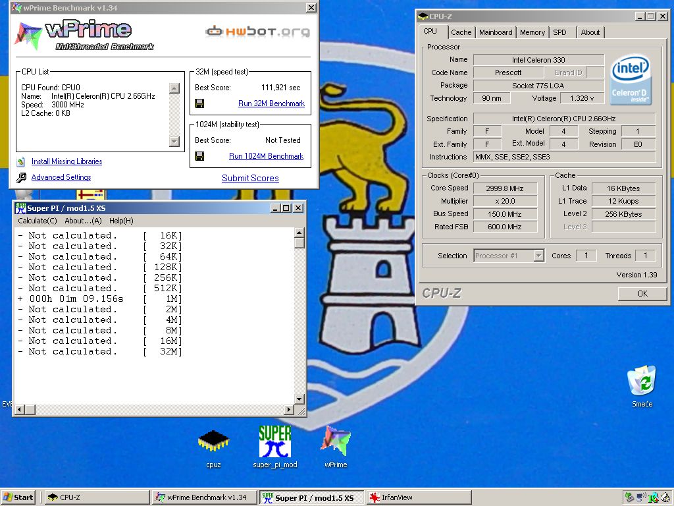Screen dimensions: 674x506
Task: Click the wPrime logo graphic
Action: [84, 36]
